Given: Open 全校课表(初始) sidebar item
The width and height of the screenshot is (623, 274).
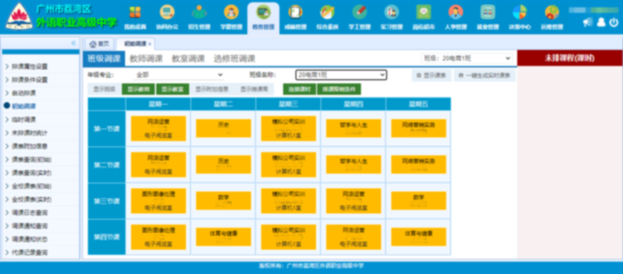Looking at the screenshot, I should (32, 186).
